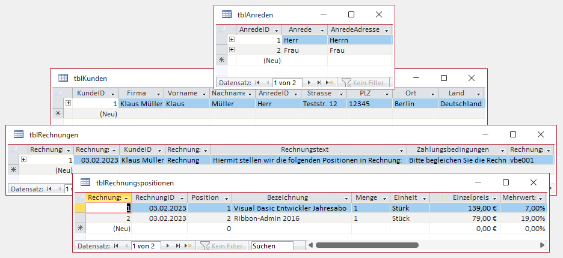Click the Rechnungstext column header
563x258 pixels.
(309, 149)
